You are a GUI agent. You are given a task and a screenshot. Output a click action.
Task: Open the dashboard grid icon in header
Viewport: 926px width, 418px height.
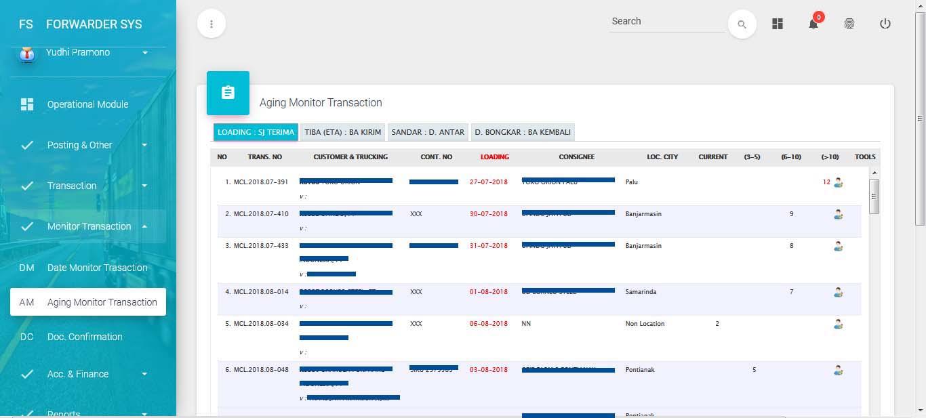[778, 24]
